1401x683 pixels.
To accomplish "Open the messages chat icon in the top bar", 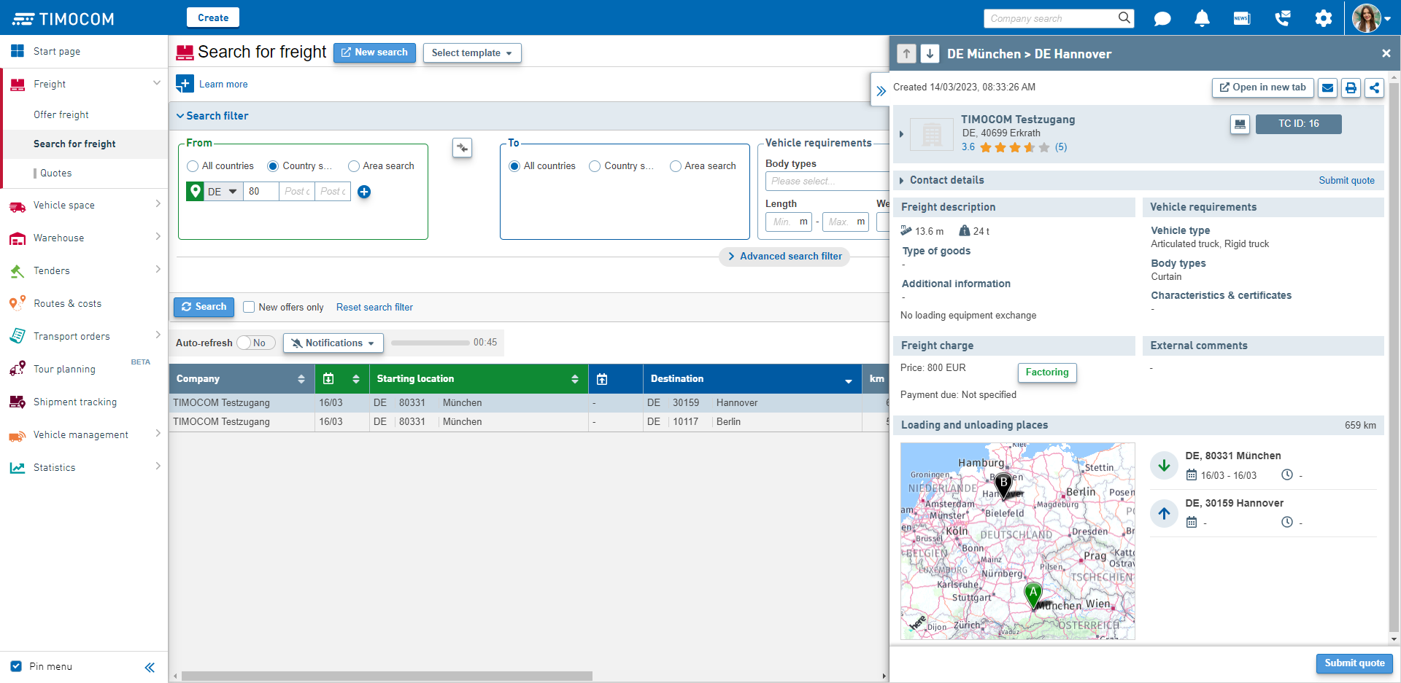I will point(1162,17).
